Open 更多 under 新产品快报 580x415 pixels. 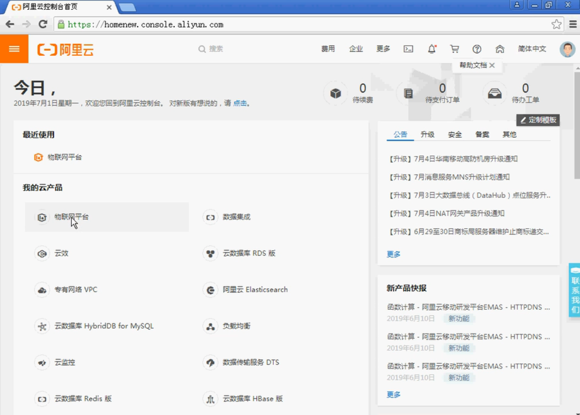[x=394, y=395]
